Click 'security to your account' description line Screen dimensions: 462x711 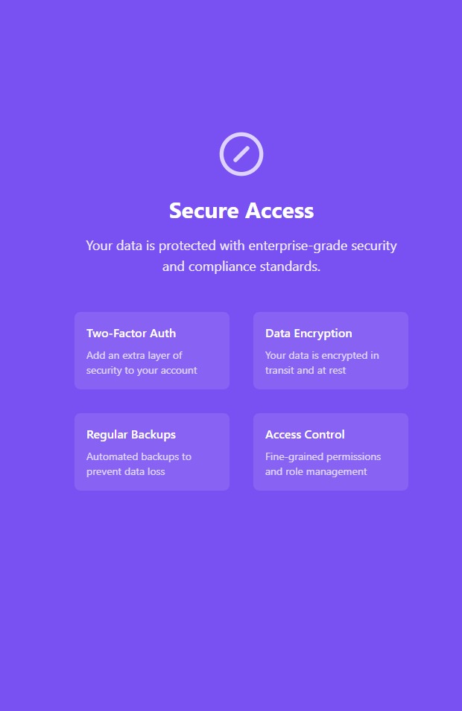point(142,371)
